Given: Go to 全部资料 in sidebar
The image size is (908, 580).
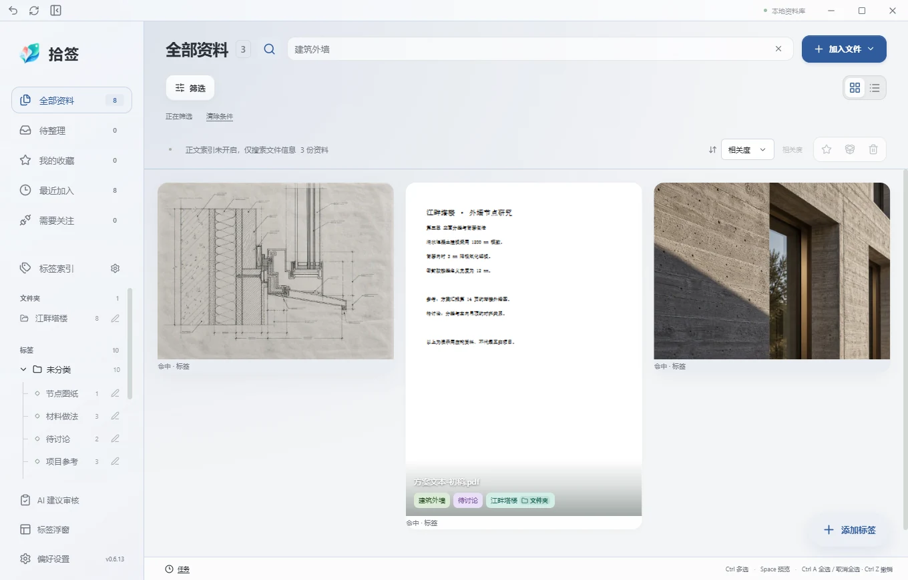Looking at the screenshot, I should pos(71,101).
